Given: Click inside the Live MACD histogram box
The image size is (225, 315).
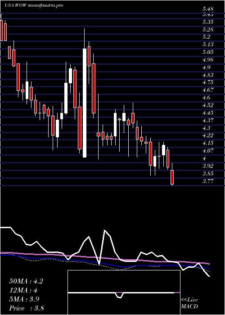Looking at the screenshot, I should pos(124,292).
